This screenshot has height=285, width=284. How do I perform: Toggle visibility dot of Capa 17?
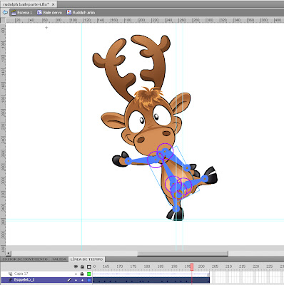pyautogui.click(x=76, y=274)
